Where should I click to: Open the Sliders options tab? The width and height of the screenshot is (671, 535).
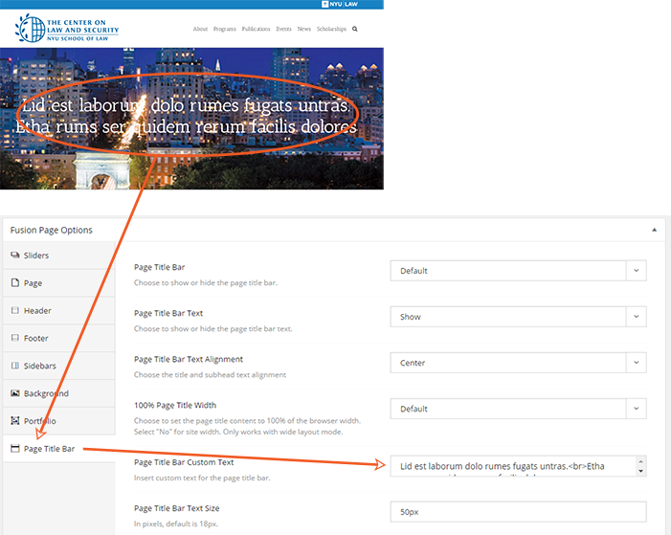pyautogui.click(x=59, y=256)
